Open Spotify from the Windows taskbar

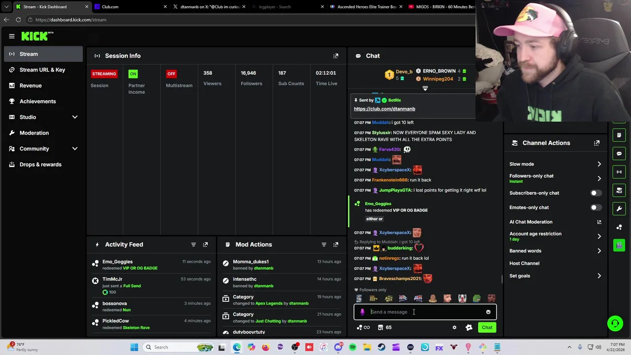tap(352, 347)
